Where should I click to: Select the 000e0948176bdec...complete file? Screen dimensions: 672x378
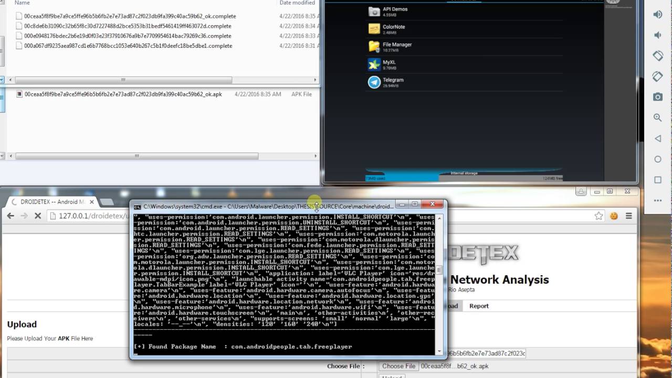(x=128, y=36)
